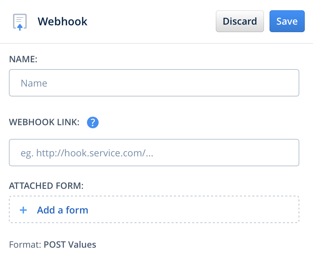Open the Webhook Link help question mark
This screenshot has width=313, height=260.
coord(93,122)
